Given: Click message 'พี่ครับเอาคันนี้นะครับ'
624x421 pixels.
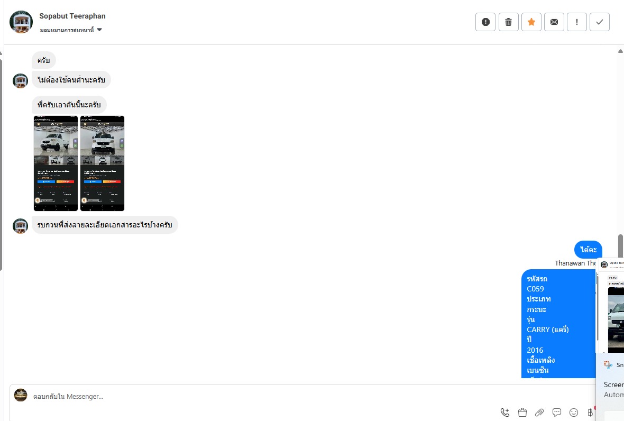Looking at the screenshot, I should click(69, 105).
